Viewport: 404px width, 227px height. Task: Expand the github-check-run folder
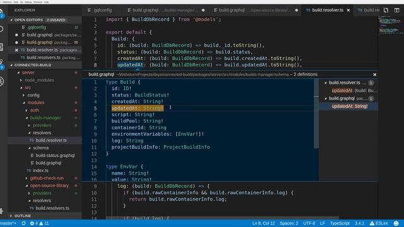click(27, 178)
